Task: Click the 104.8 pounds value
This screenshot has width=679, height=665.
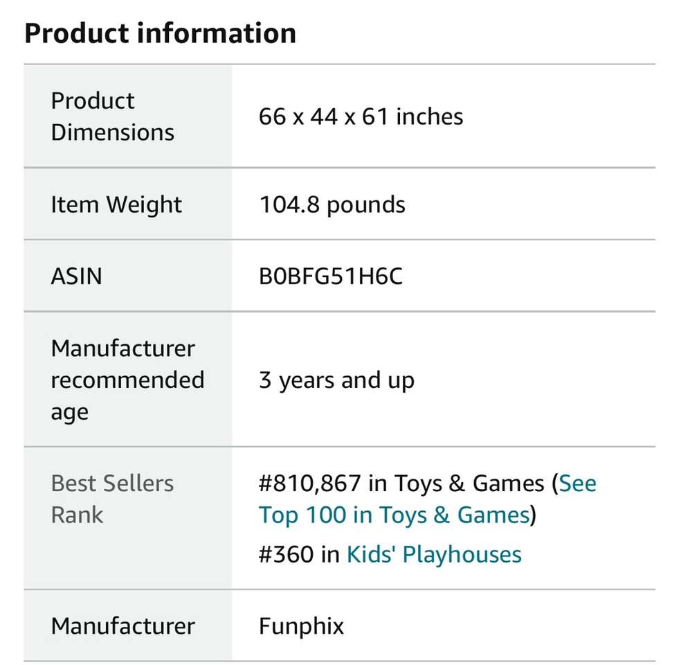Action: (x=332, y=204)
